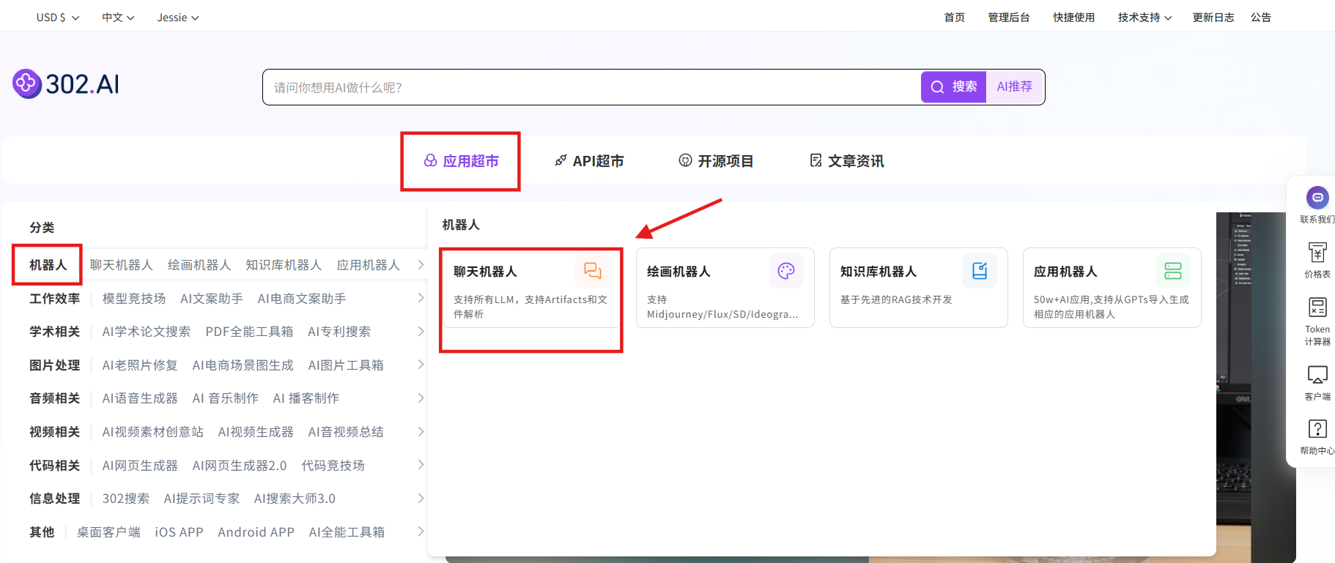Open the USD currency dropdown
The height and width of the screenshot is (563, 1335).
[57, 18]
